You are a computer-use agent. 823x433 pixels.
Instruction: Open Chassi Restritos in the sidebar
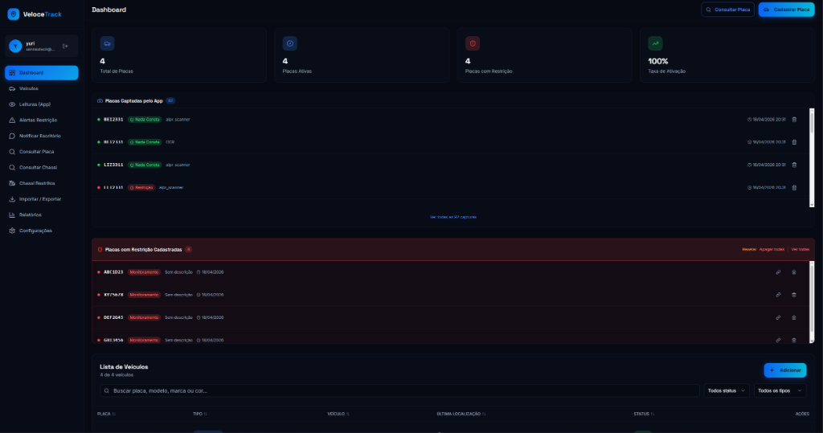pos(42,183)
